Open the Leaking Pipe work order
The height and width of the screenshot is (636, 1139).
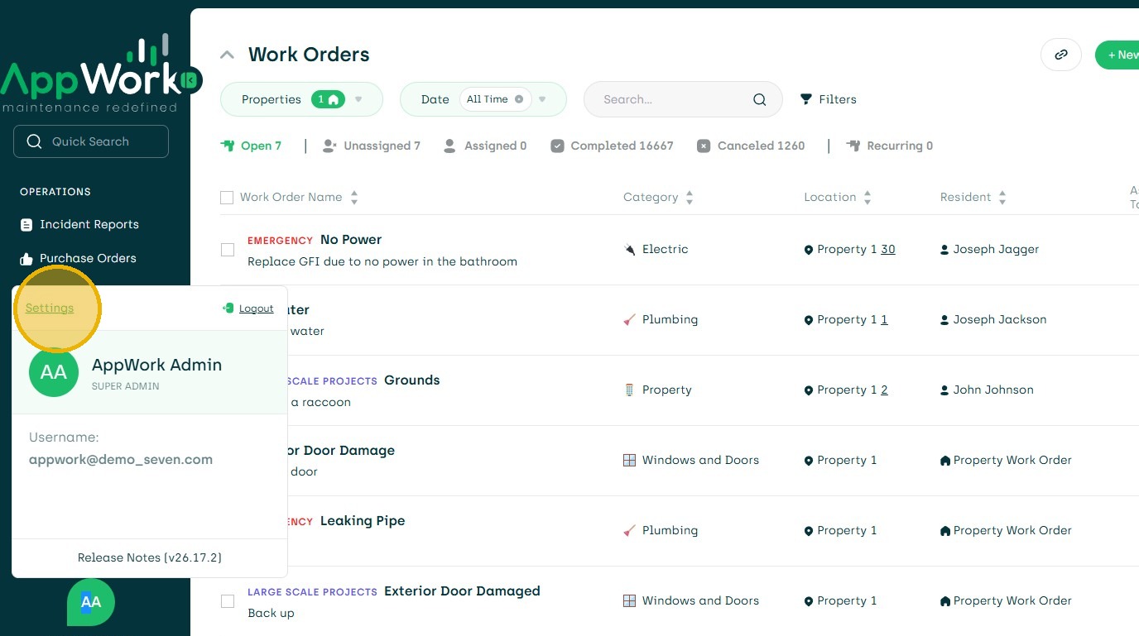coord(363,521)
